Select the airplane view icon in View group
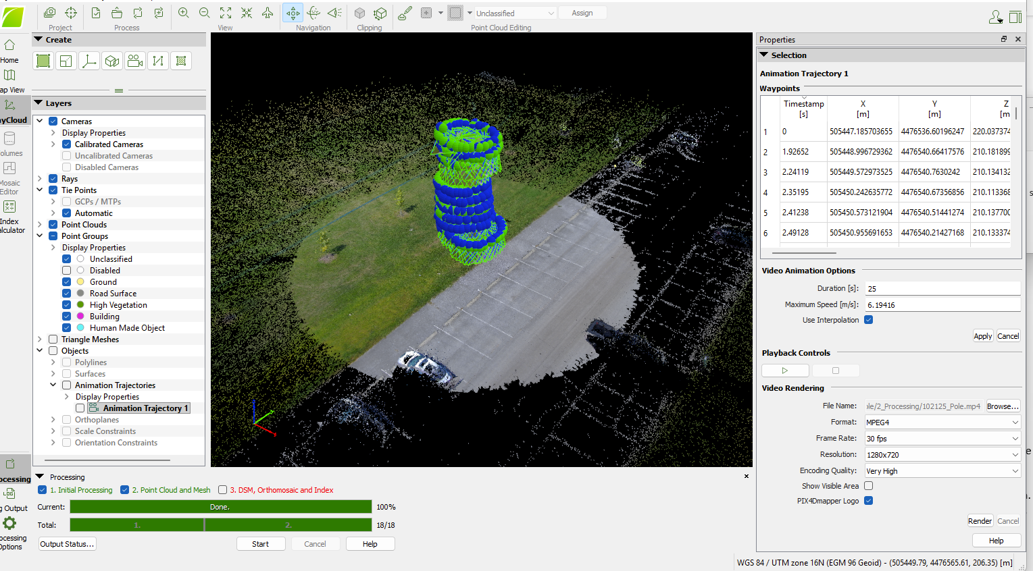The width and height of the screenshot is (1033, 571). click(268, 13)
